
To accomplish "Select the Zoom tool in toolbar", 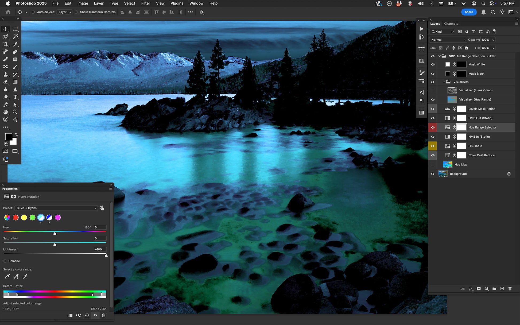I will [x=15, y=112].
